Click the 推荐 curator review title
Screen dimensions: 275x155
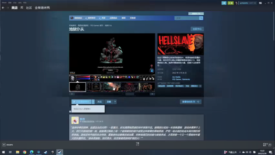82,119
